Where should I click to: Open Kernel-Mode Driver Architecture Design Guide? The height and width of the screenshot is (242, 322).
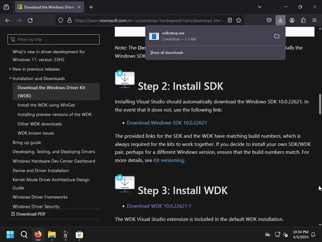(51, 184)
